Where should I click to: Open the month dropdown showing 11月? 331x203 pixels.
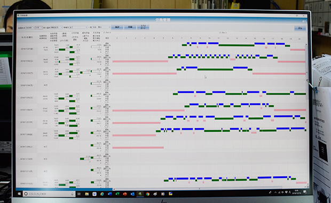pyautogui.click(x=39, y=28)
